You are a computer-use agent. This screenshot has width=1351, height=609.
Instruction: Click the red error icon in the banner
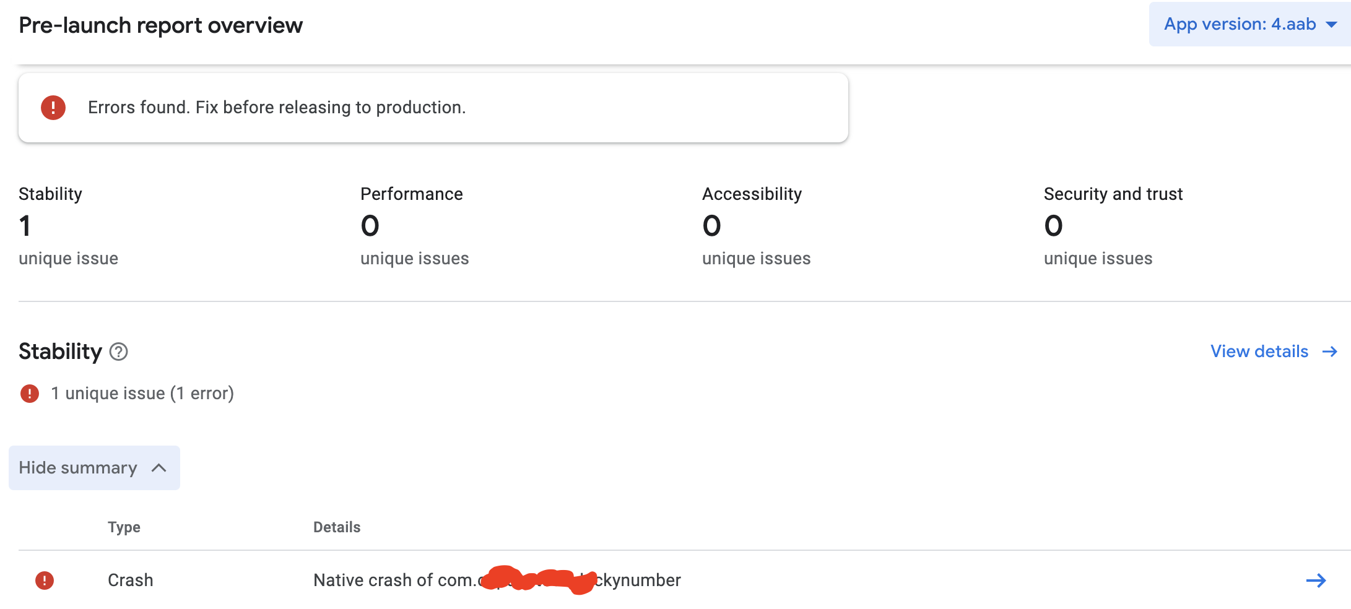click(53, 108)
